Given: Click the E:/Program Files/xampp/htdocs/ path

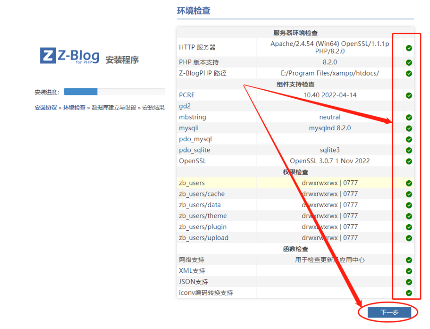Looking at the screenshot, I should (330, 73).
